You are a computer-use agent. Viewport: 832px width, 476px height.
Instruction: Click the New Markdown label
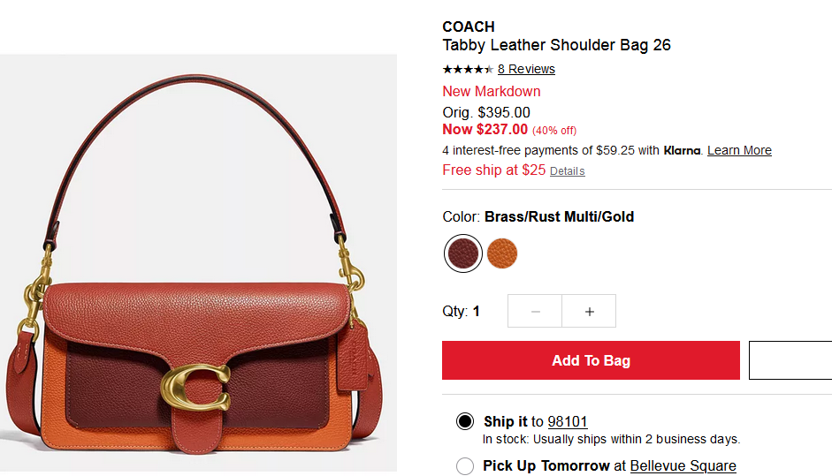point(492,91)
